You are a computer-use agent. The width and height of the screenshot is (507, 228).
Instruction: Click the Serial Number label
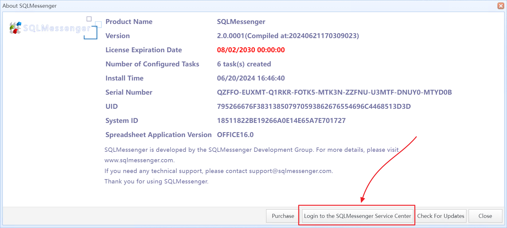129,92
